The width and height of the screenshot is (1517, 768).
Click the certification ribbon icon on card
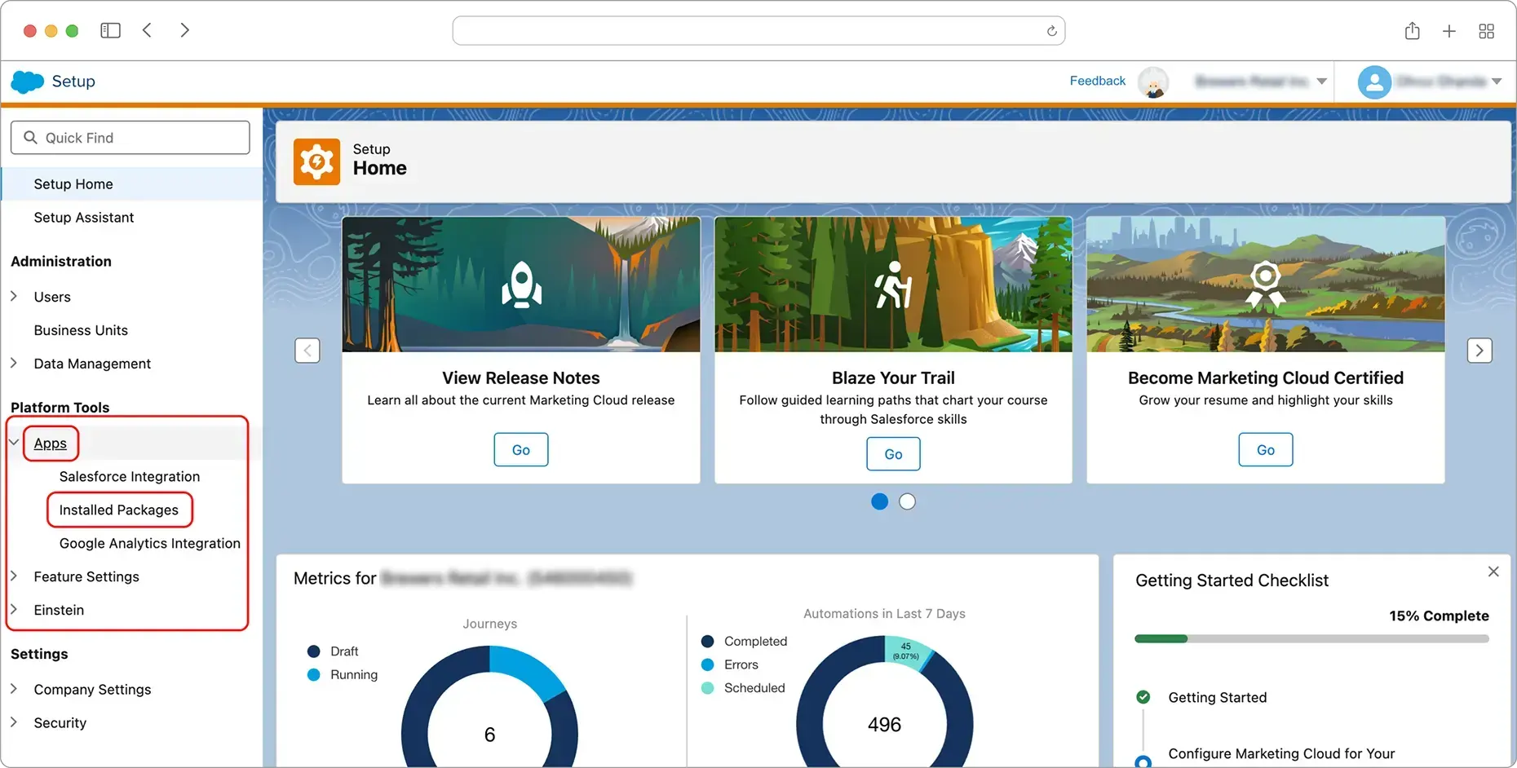point(1265,284)
